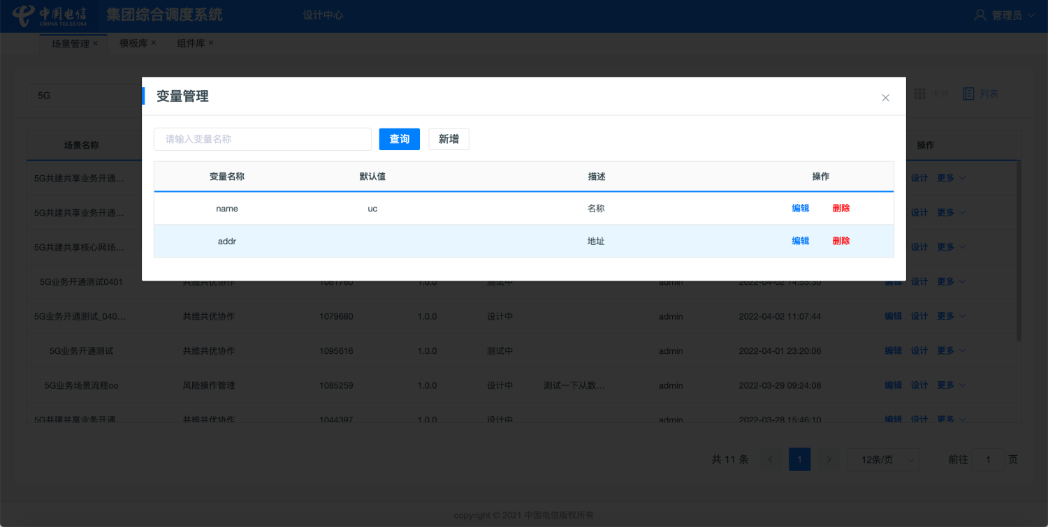Image resolution: width=1048 pixels, height=527 pixels.
Task: Click the 描述 column header
Action: tap(597, 177)
